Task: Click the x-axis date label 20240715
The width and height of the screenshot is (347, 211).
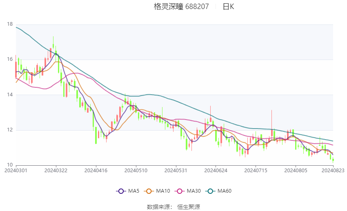Action: pos(256,171)
